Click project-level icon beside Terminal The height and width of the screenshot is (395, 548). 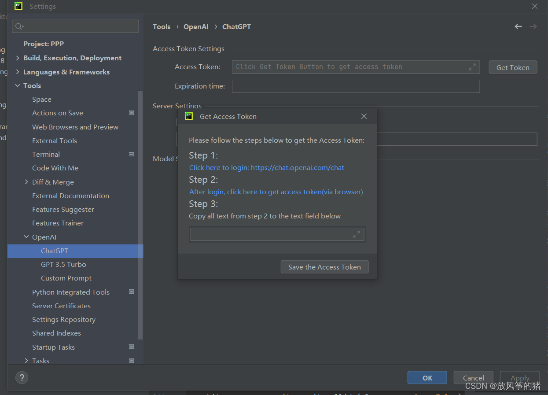[131, 154]
